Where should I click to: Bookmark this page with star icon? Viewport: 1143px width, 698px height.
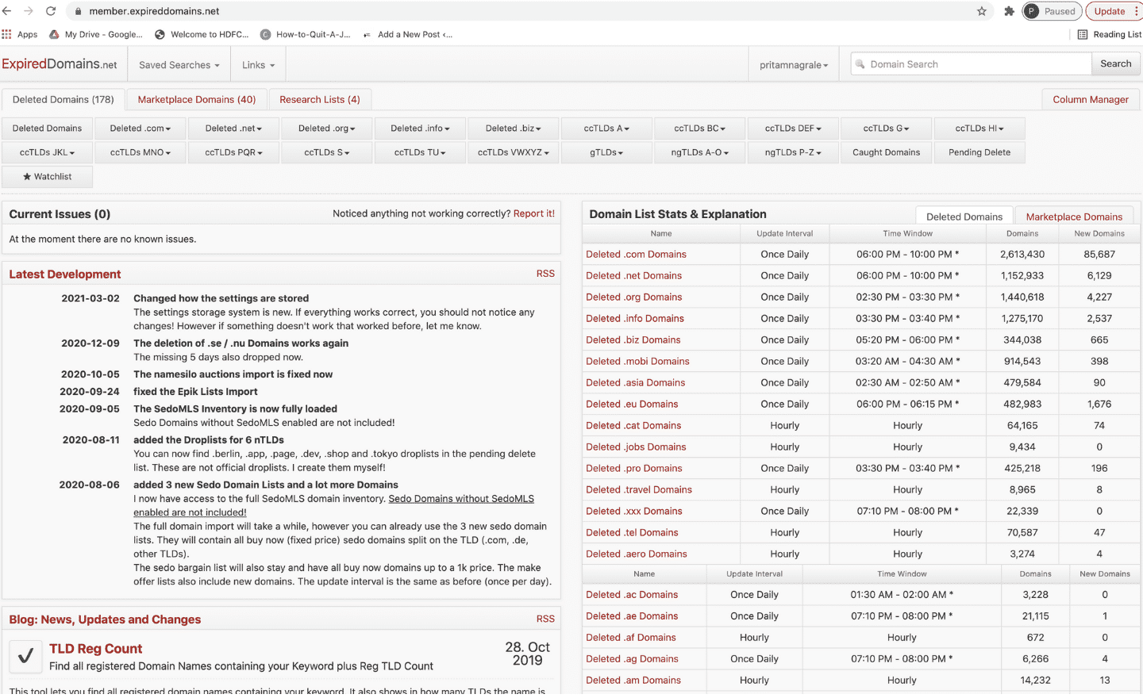point(982,11)
